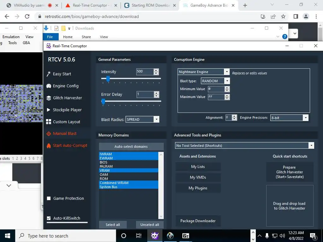Viewport: 323px width, 242px height.
Task: Trigger Manual Blast crosshair icon
Action: pyautogui.click(x=49, y=134)
